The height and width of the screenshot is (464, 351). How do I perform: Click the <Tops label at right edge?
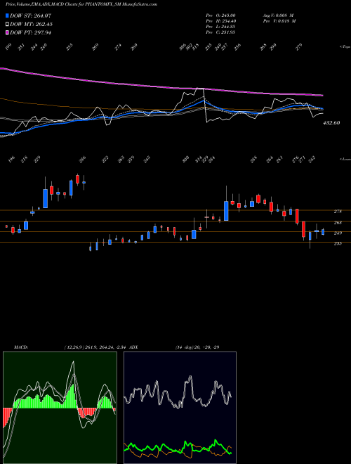point(345,47)
